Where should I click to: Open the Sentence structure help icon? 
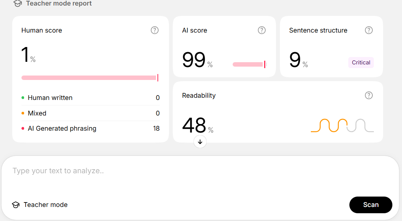click(369, 30)
